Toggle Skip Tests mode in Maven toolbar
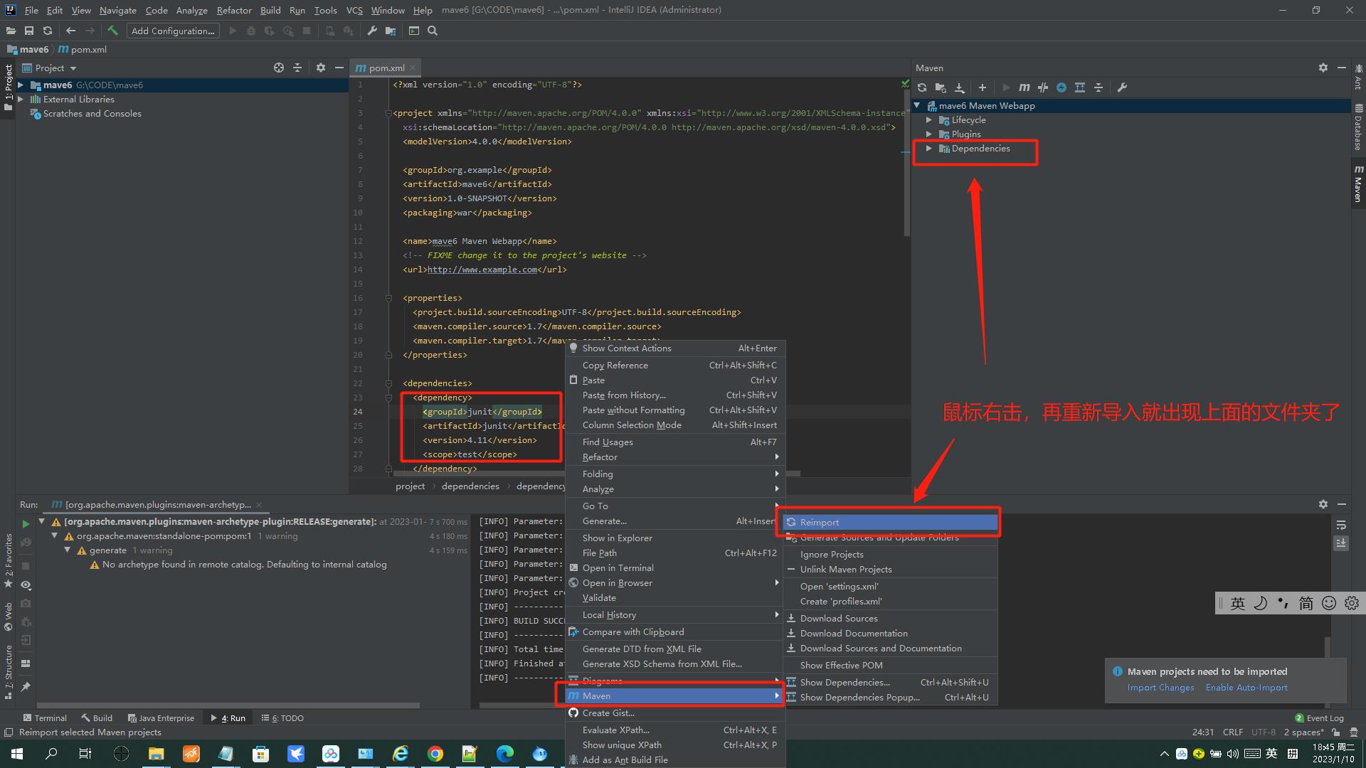 1061,87
